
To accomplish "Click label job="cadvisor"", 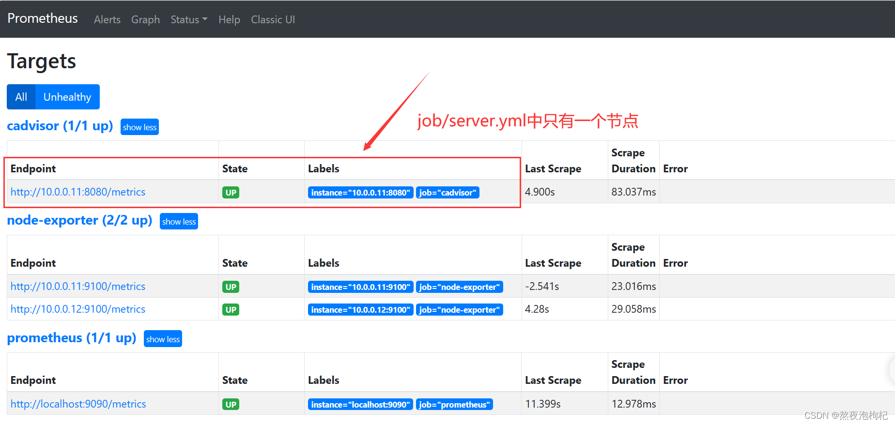I will pos(448,192).
